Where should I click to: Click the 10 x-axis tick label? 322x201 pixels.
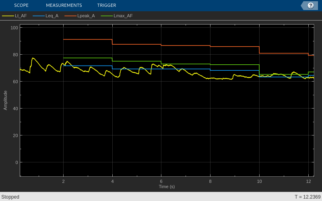(259, 181)
